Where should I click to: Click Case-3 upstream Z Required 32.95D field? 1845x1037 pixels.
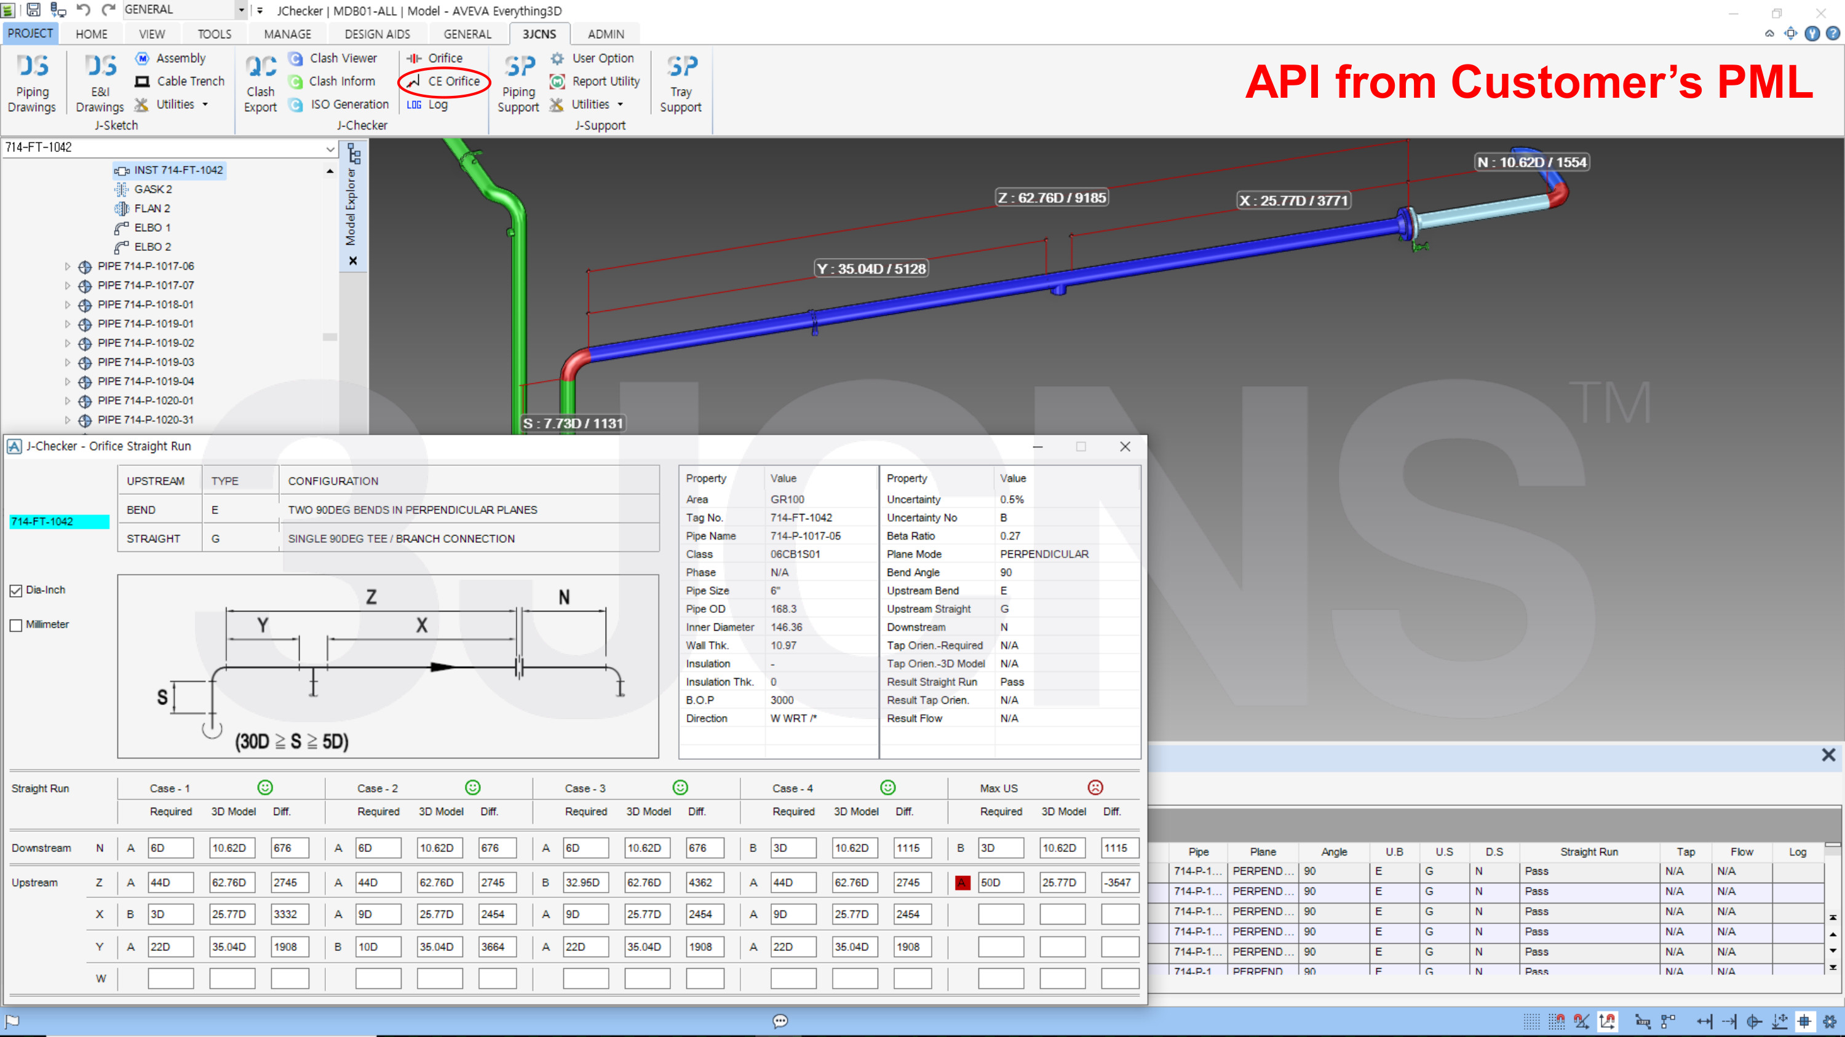[x=585, y=883]
